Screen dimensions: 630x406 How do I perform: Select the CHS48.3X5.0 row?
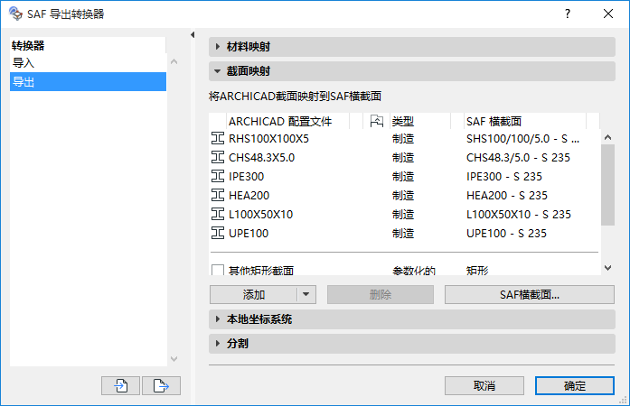405,157
